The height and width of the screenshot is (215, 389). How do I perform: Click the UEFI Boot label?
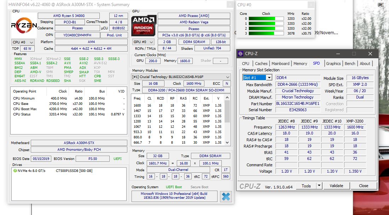(174, 187)
